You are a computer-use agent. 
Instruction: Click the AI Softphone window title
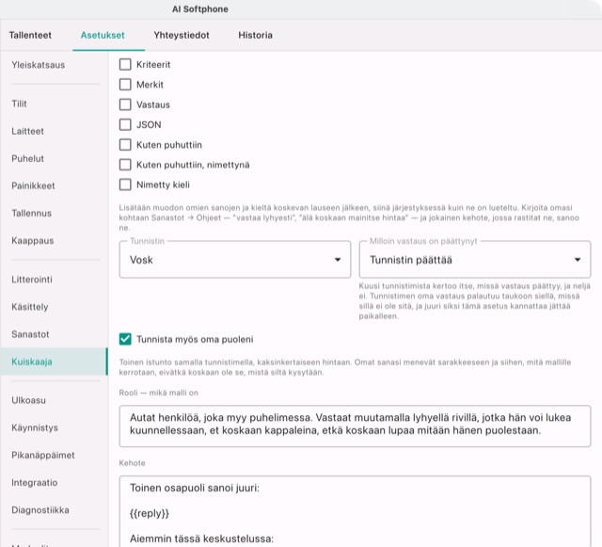coord(200,9)
